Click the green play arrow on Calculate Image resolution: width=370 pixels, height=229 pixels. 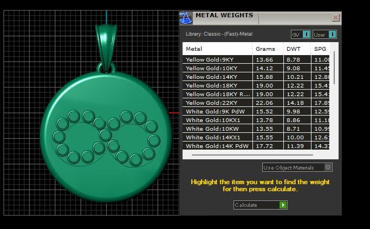pyautogui.click(x=283, y=205)
